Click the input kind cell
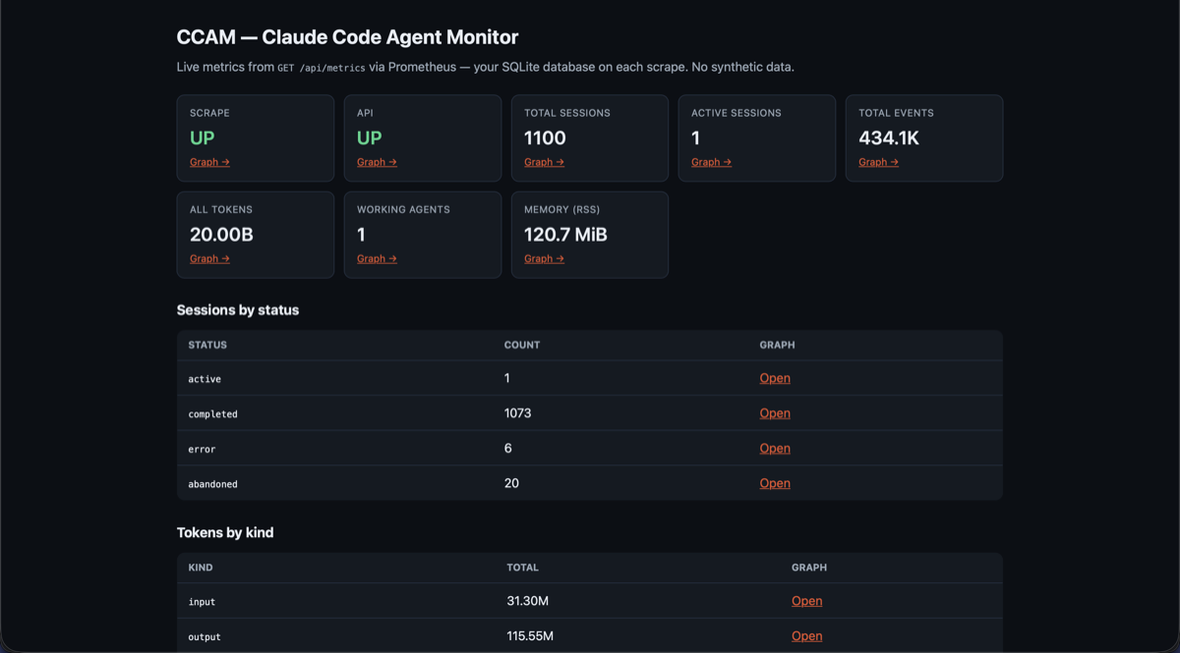 click(x=202, y=602)
